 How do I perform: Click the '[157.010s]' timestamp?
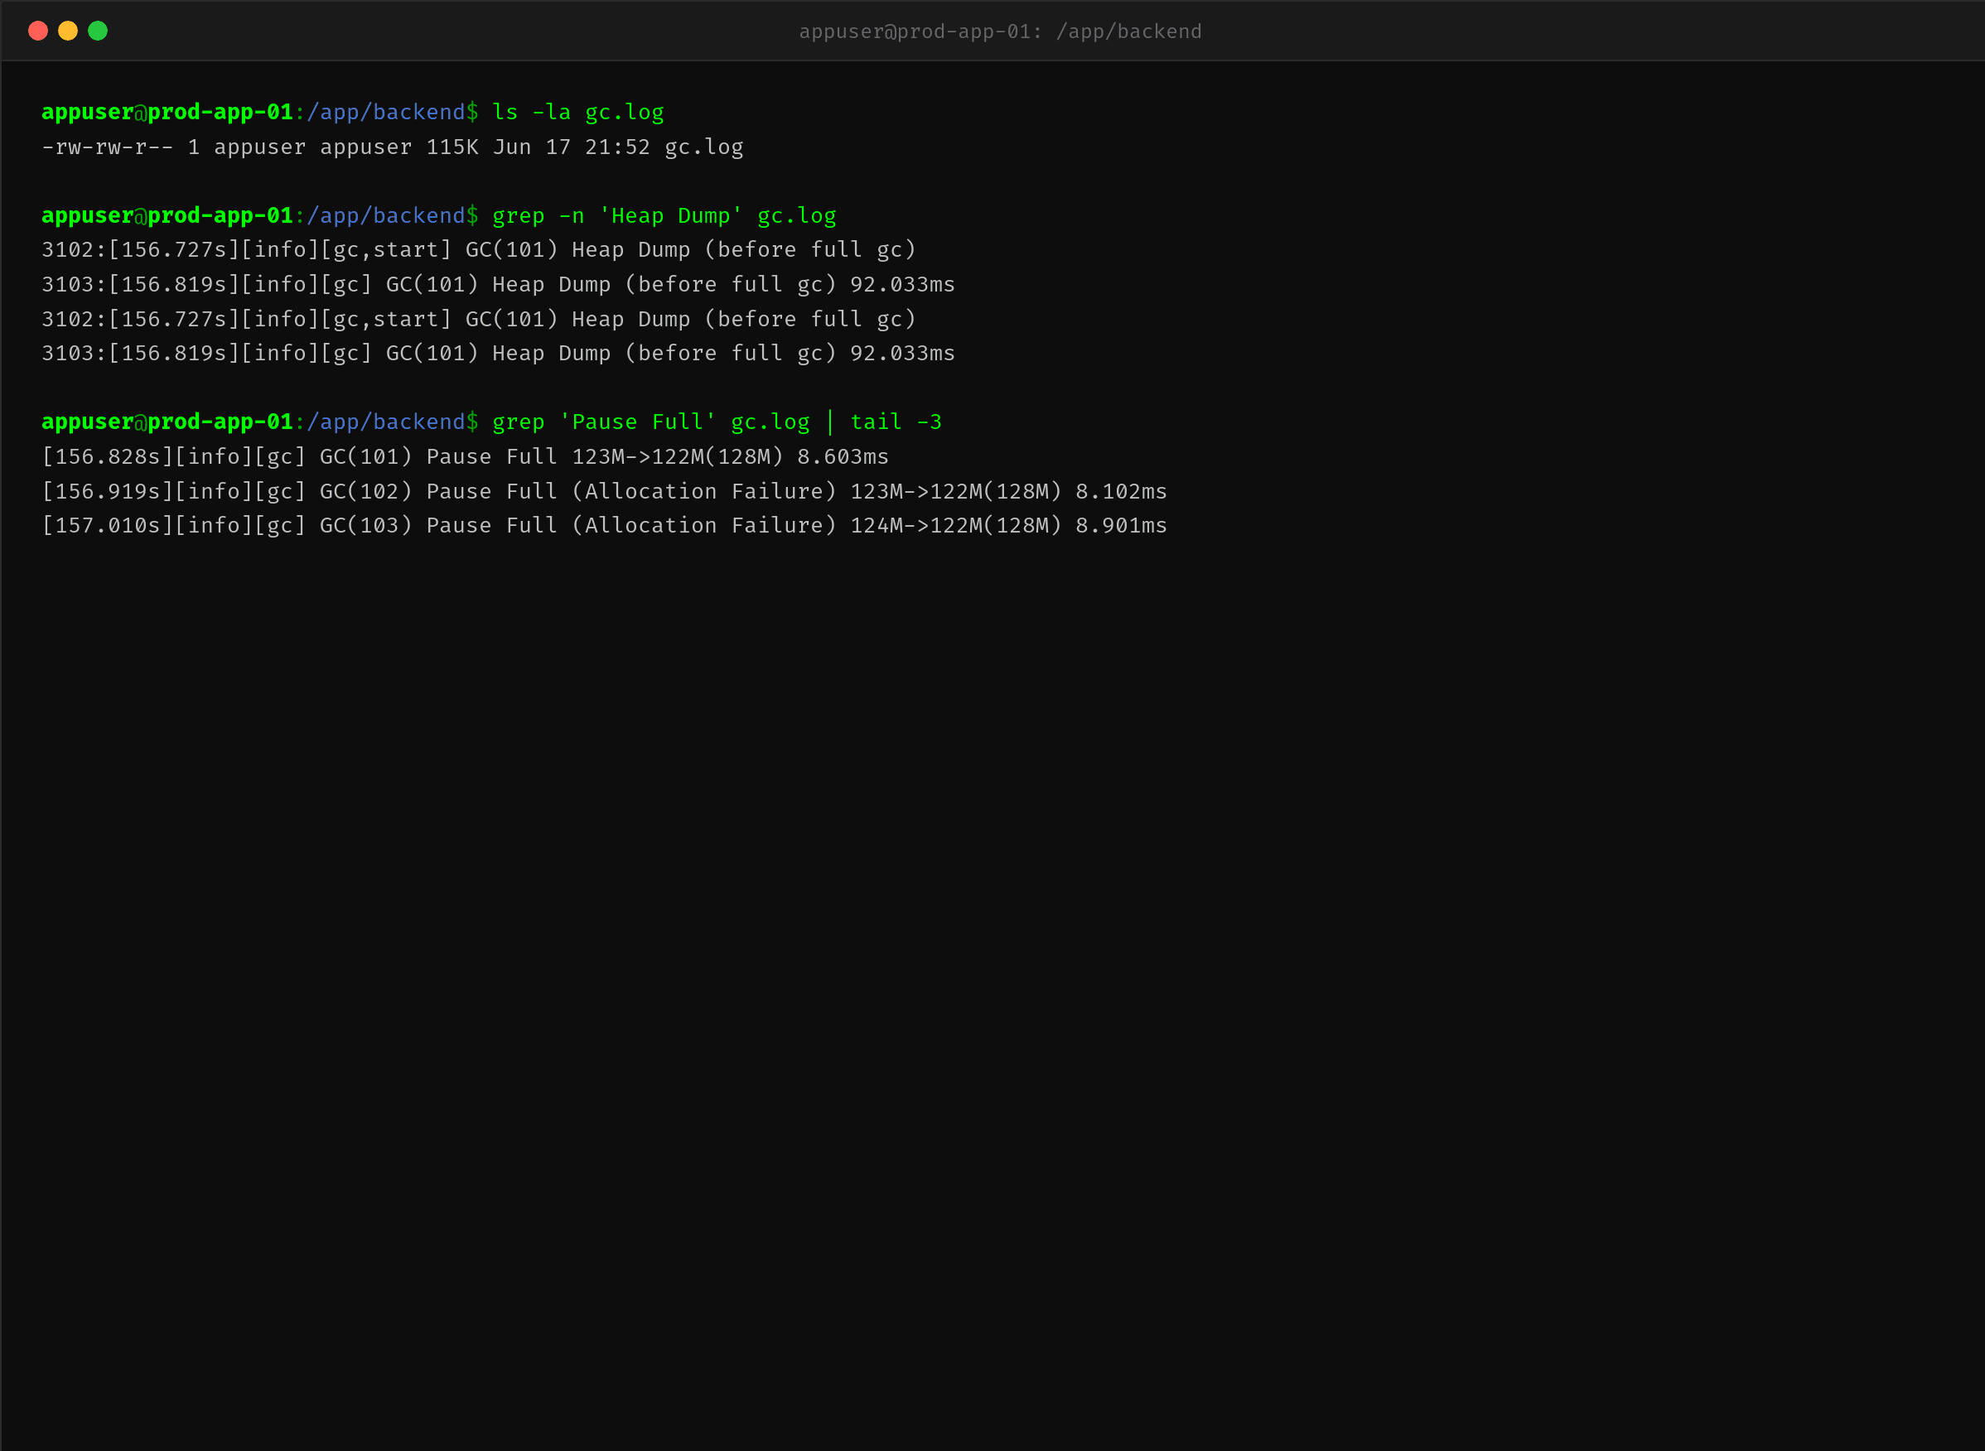tap(108, 525)
